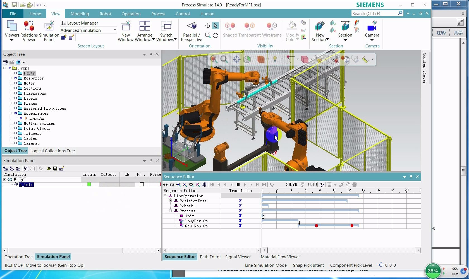Click the Zoom to Fit viewport icon
Viewport: 469px width, 279px height.
(214, 59)
